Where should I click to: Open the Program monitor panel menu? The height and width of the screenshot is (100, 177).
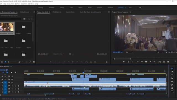point(130,12)
